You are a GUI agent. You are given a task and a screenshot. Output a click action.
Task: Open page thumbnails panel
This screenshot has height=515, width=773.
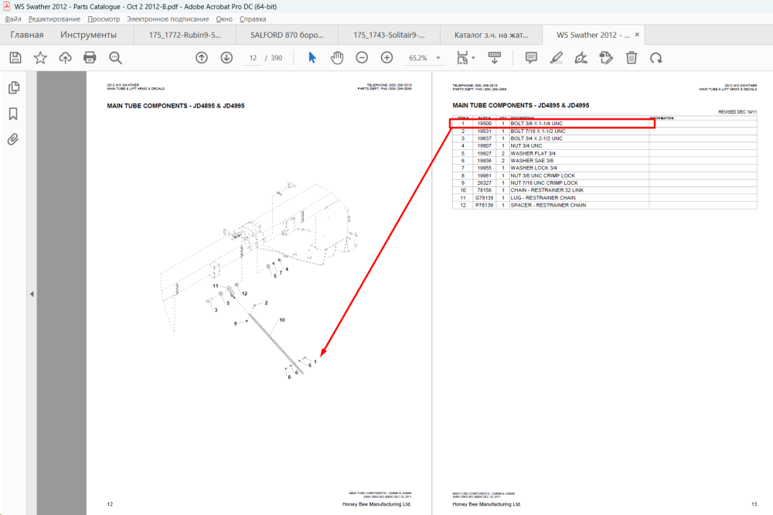click(x=14, y=87)
